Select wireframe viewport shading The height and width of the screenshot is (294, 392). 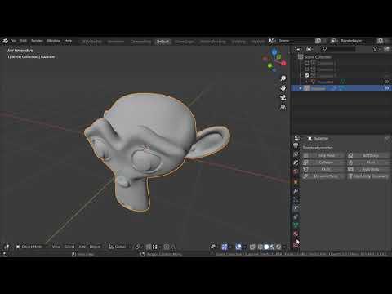261,247
